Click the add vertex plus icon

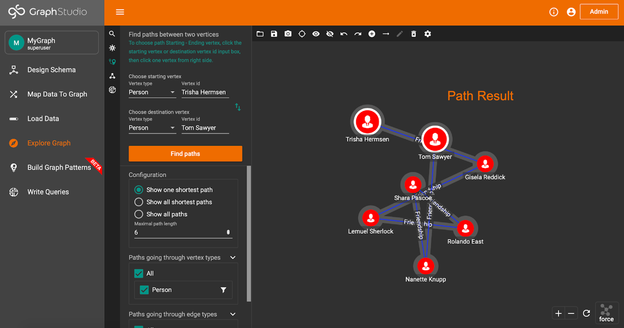click(x=372, y=34)
